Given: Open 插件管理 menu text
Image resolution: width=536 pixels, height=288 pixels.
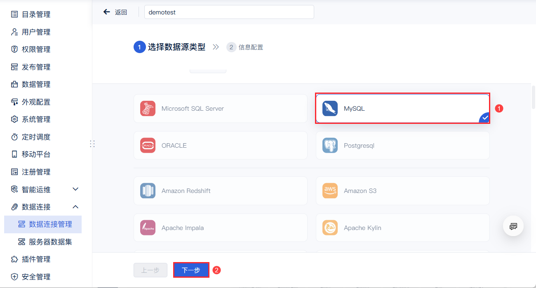Looking at the screenshot, I should point(36,259).
